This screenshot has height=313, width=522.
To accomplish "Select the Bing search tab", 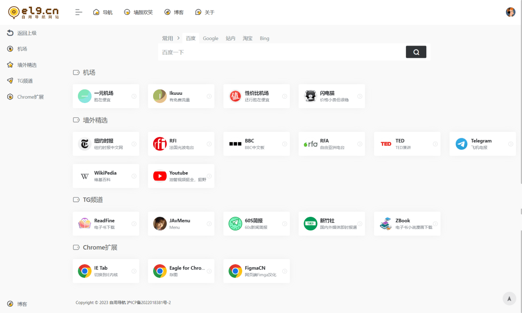I will [264, 38].
